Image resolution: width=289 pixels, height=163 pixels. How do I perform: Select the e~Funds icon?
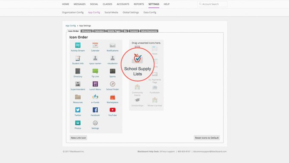[x=95, y=97]
